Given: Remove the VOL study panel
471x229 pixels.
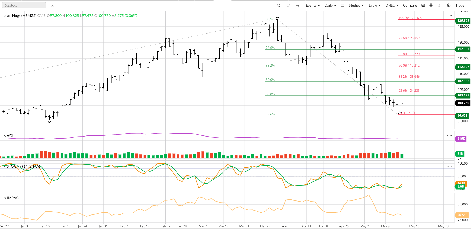Looking at the screenshot, I should [4, 136].
